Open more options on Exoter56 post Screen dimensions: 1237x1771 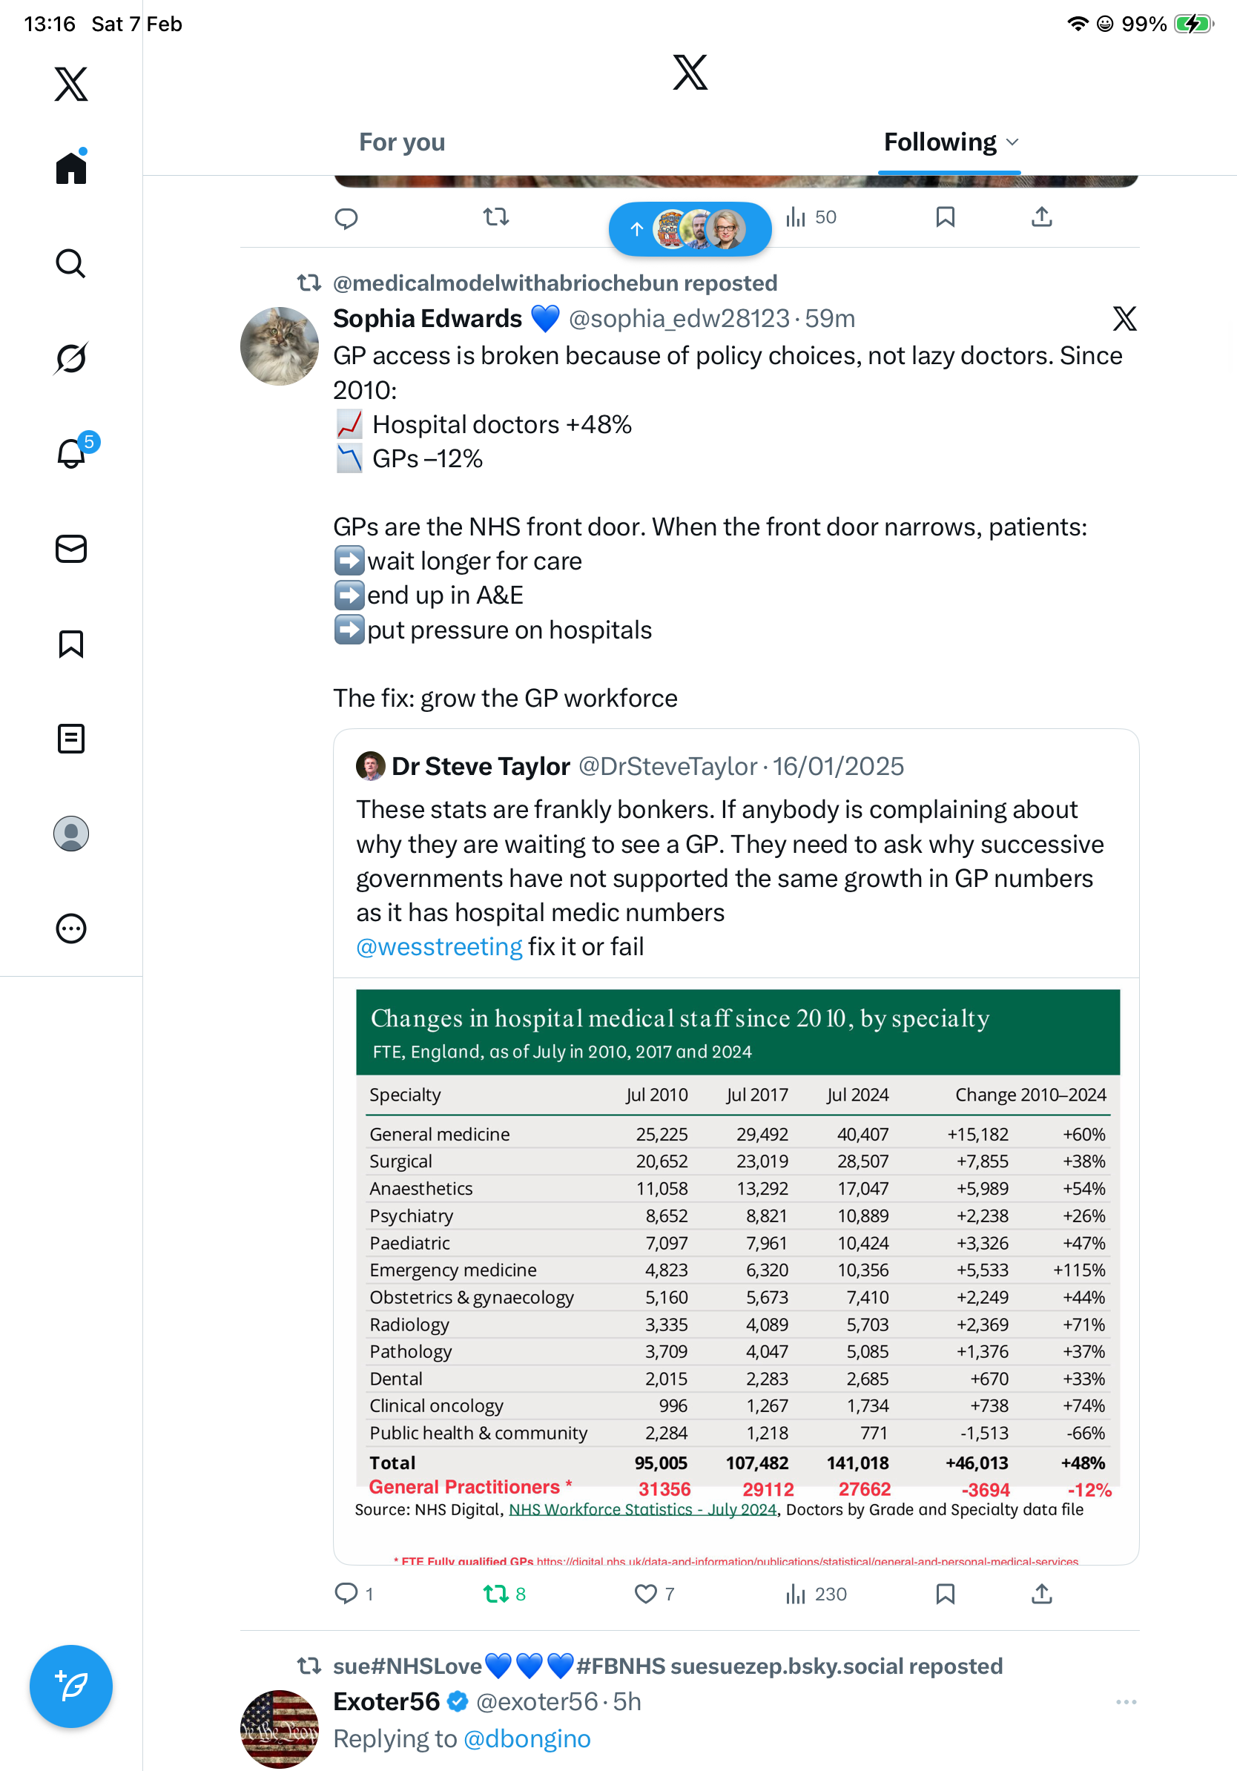click(1126, 1701)
